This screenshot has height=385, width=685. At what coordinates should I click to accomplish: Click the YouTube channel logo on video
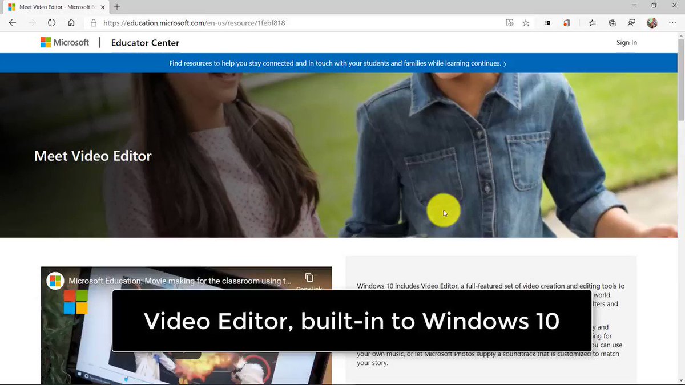click(55, 281)
